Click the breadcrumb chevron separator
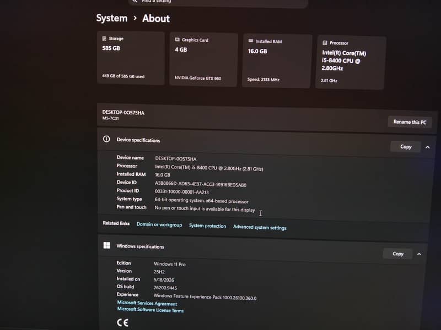The height and width of the screenshot is (330, 441). [x=135, y=18]
